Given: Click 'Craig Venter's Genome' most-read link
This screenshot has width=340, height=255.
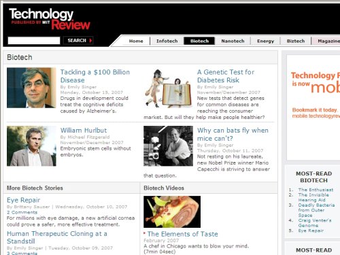Looking at the screenshot, I should pos(315,223).
